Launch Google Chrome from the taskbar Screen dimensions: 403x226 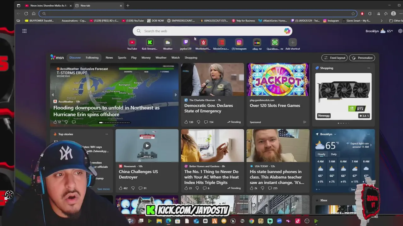(251, 221)
